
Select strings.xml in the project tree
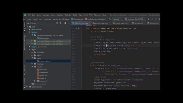coord(42,75)
